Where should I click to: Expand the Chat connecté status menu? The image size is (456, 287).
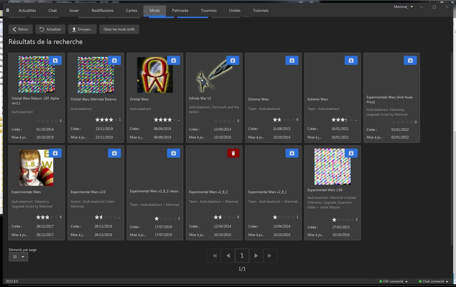pos(433,281)
